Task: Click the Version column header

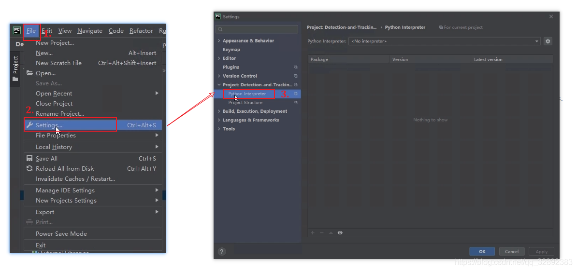Action: click(x=430, y=59)
